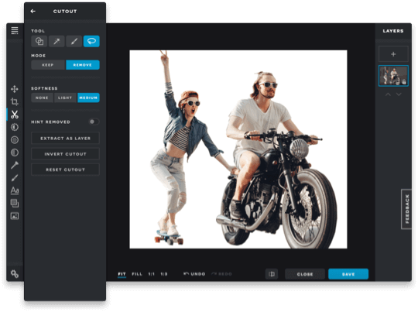The height and width of the screenshot is (312, 418).
Task: Click Invert Cutout button
Action: (65, 154)
